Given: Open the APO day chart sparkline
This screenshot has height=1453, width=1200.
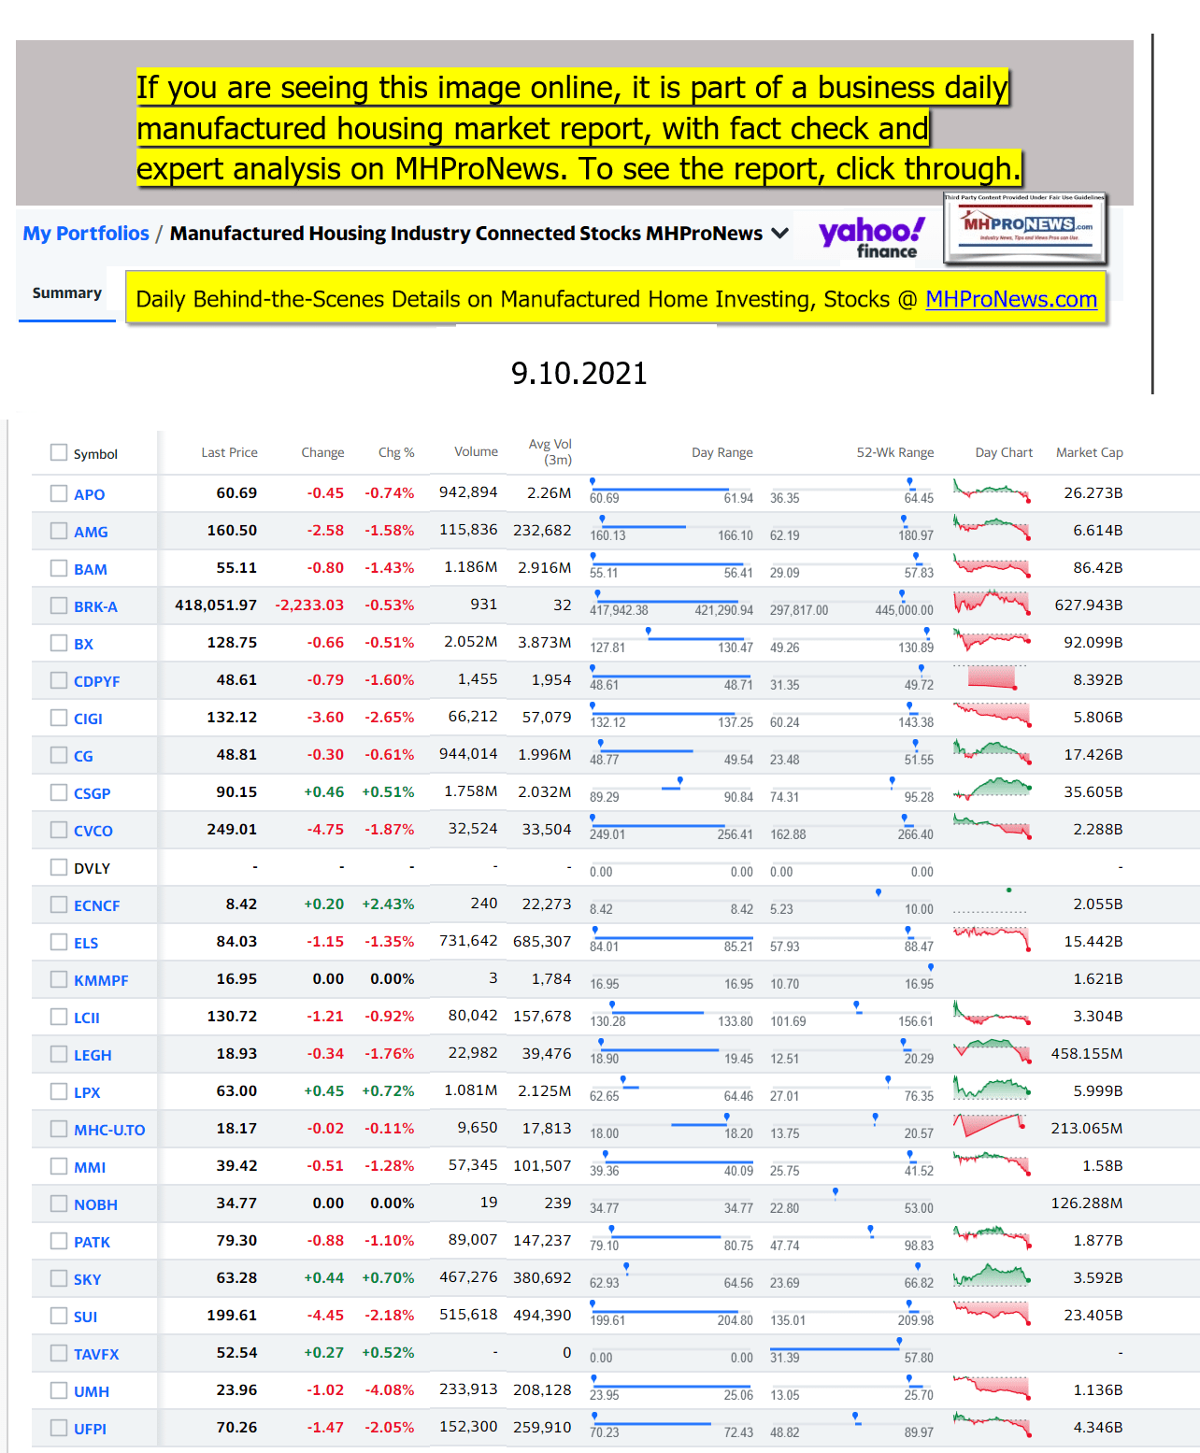Looking at the screenshot, I should [992, 491].
